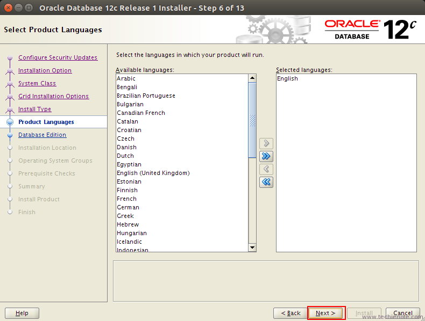
Task: Select Bulgarian in the list
Action: click(x=182, y=104)
